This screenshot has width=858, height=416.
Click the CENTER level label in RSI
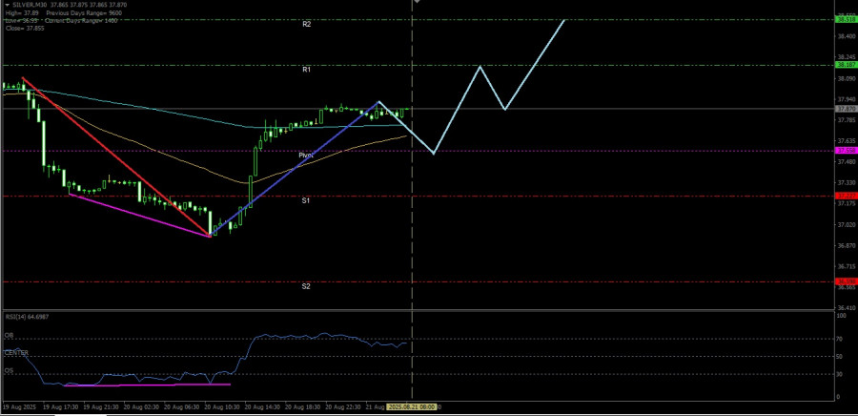click(16, 353)
